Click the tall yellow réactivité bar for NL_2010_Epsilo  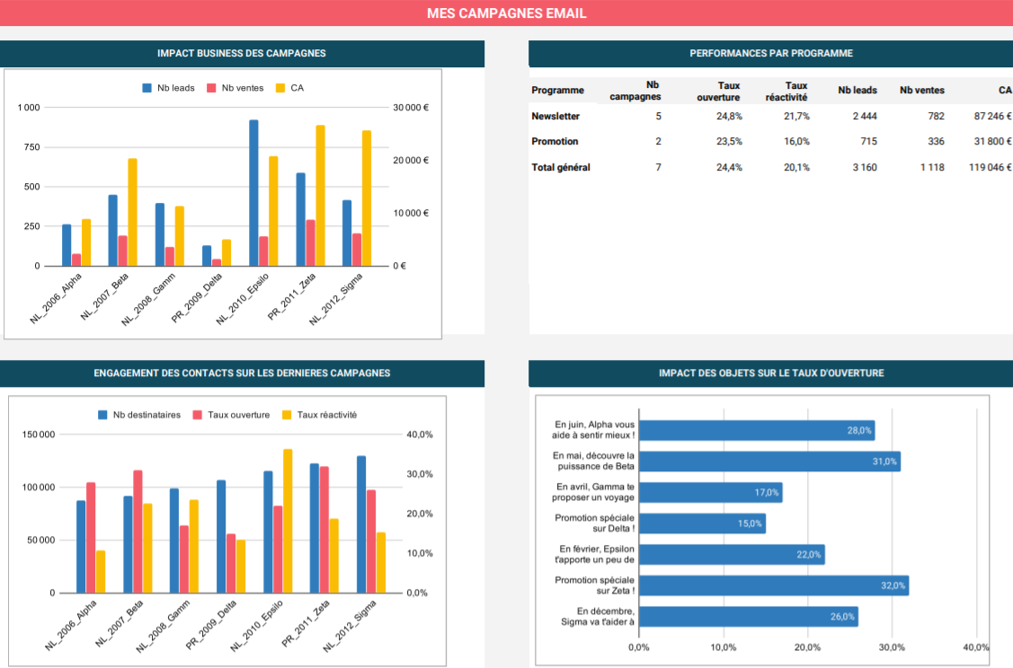(x=289, y=521)
